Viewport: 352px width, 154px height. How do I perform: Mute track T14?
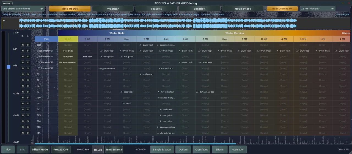click(x=23, y=121)
